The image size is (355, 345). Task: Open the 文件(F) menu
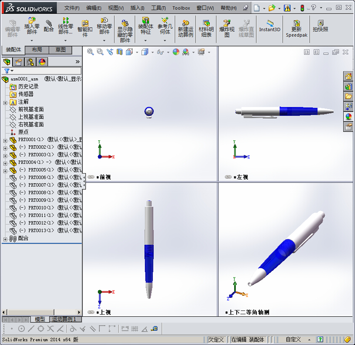click(72, 8)
